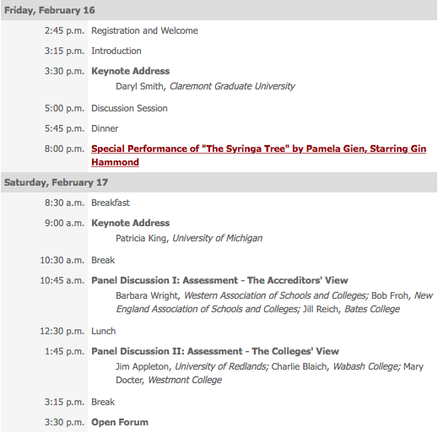Click Panel Discussion II: The Colleges' View
This screenshot has height=433, width=438.
click(x=215, y=351)
